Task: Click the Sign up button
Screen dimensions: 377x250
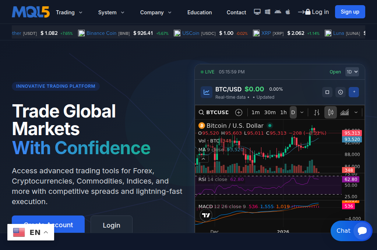Action: click(x=350, y=11)
